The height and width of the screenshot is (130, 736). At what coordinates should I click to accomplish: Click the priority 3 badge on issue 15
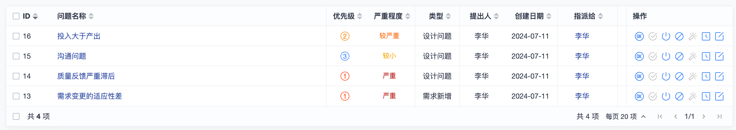[x=345, y=56]
